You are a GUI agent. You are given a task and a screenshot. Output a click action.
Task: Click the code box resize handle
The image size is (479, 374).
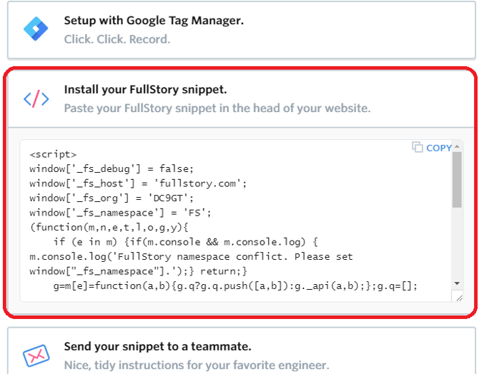coord(458,297)
